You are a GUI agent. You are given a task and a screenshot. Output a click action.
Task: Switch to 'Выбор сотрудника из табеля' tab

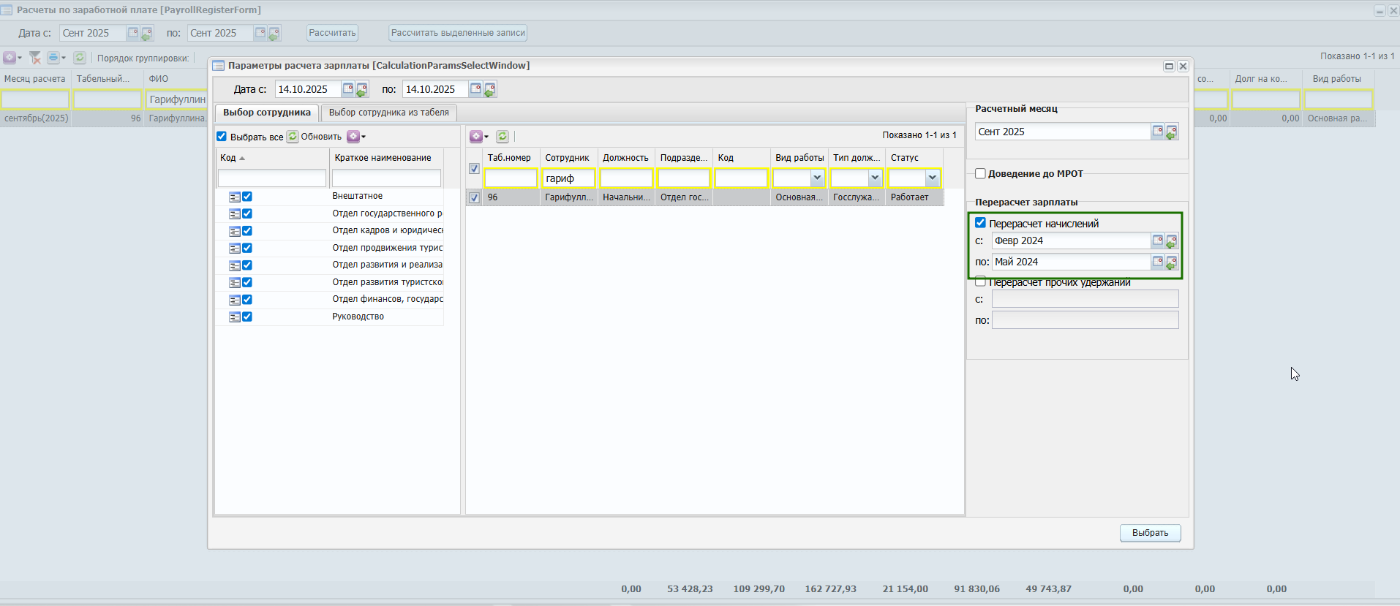pyautogui.click(x=389, y=113)
